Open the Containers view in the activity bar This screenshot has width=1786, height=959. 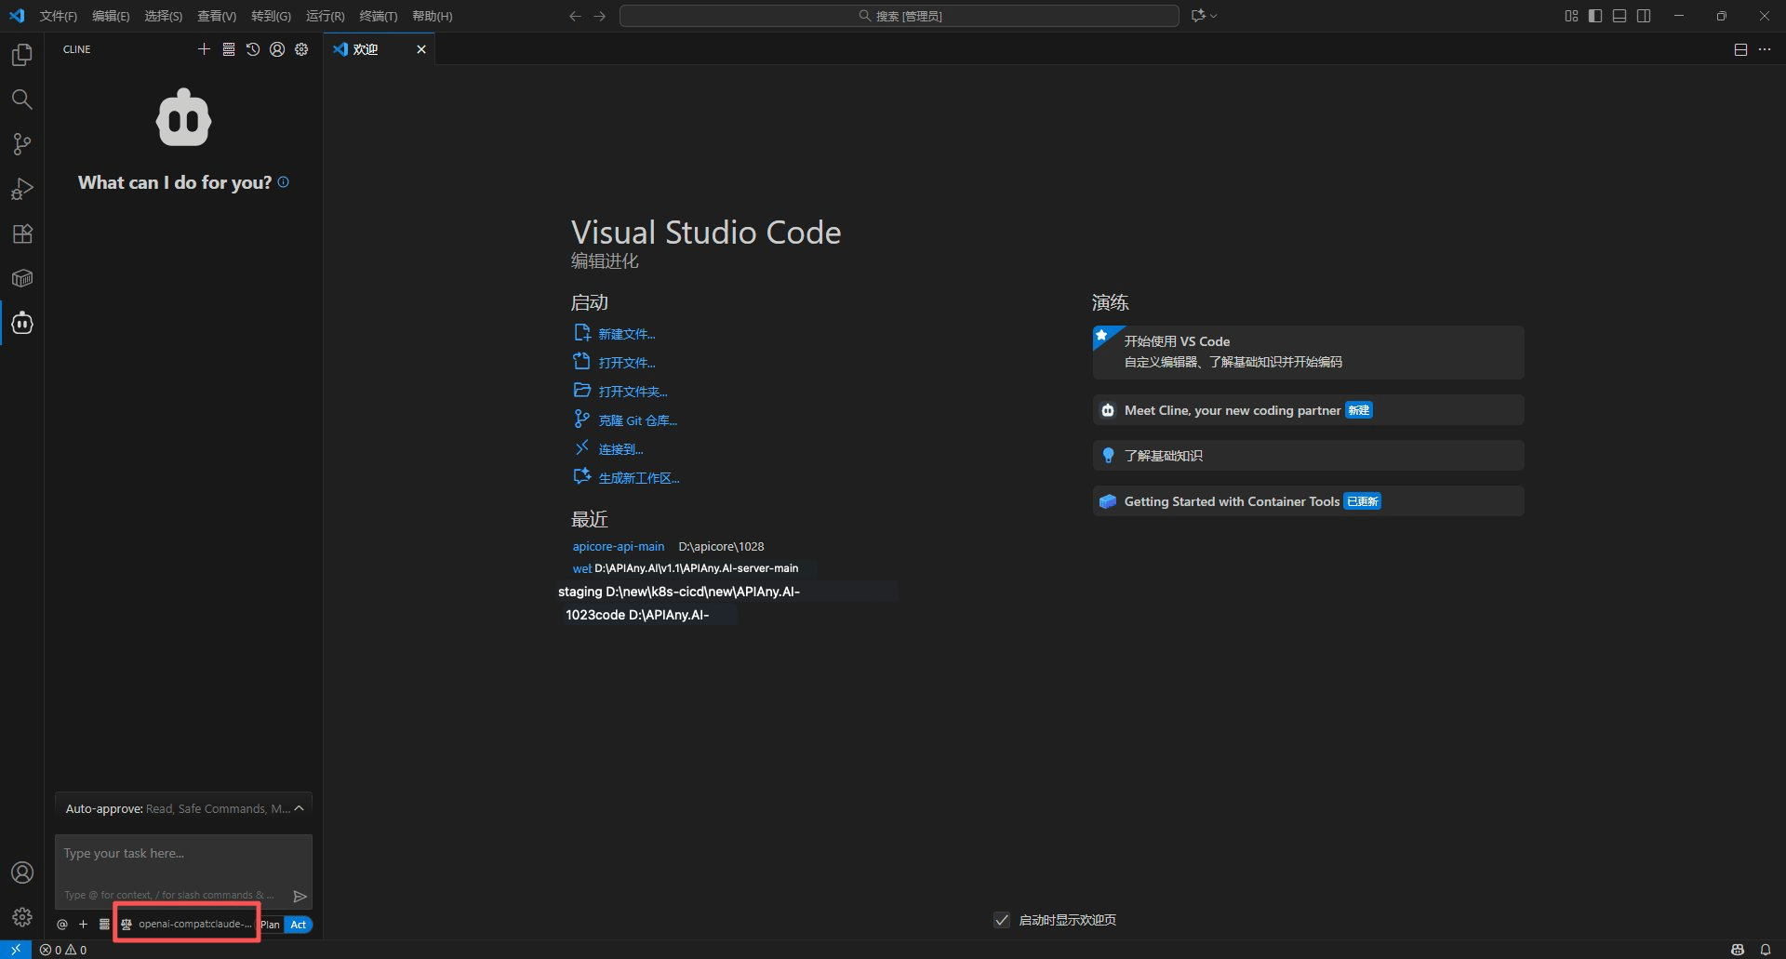22,278
